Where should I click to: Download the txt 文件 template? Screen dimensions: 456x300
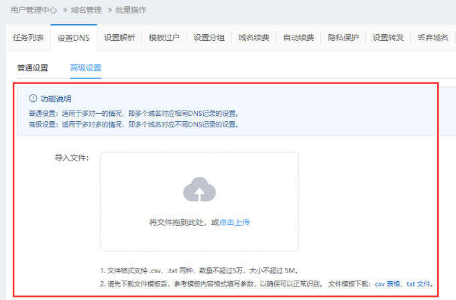pos(420,284)
